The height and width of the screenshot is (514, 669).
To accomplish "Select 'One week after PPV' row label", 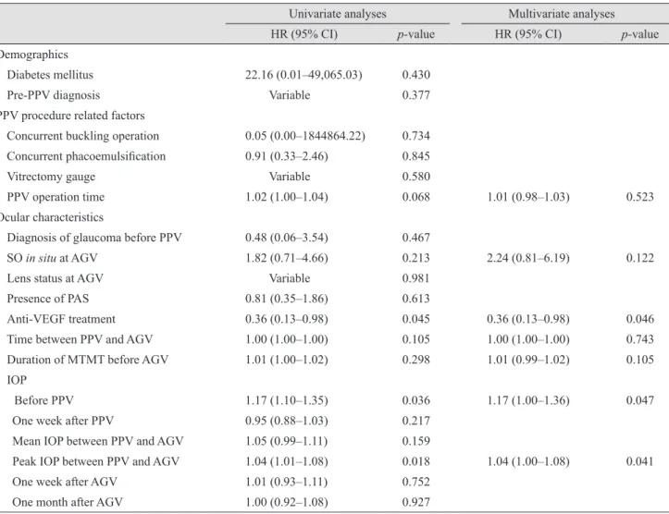I will click(63, 421).
